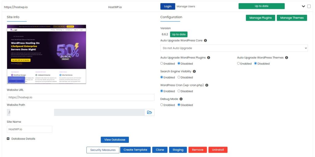Click info icon beside Search Engine Visibility
This screenshot has width=315, height=157.
[x=194, y=71]
